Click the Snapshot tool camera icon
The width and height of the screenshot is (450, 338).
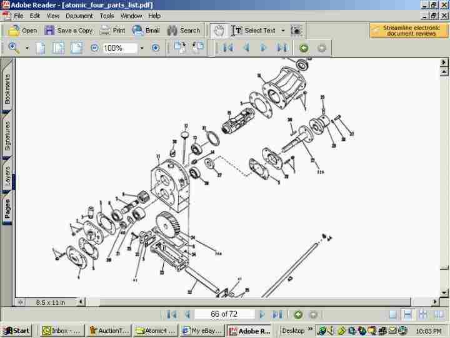296,30
